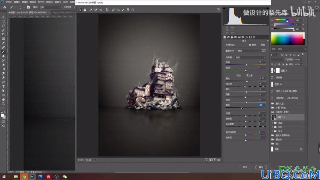Select the Spot Removal tool

[113, 10]
